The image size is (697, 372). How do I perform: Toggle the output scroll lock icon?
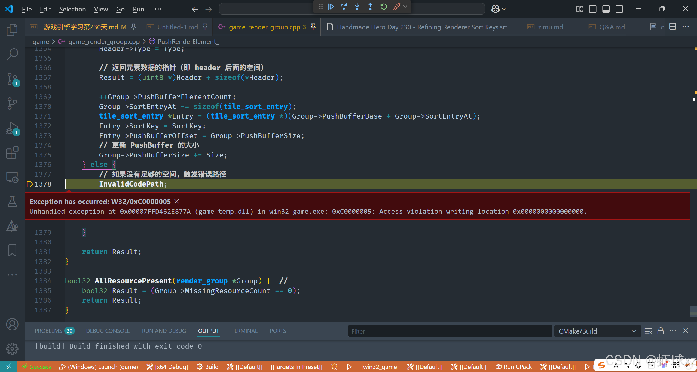(x=661, y=331)
